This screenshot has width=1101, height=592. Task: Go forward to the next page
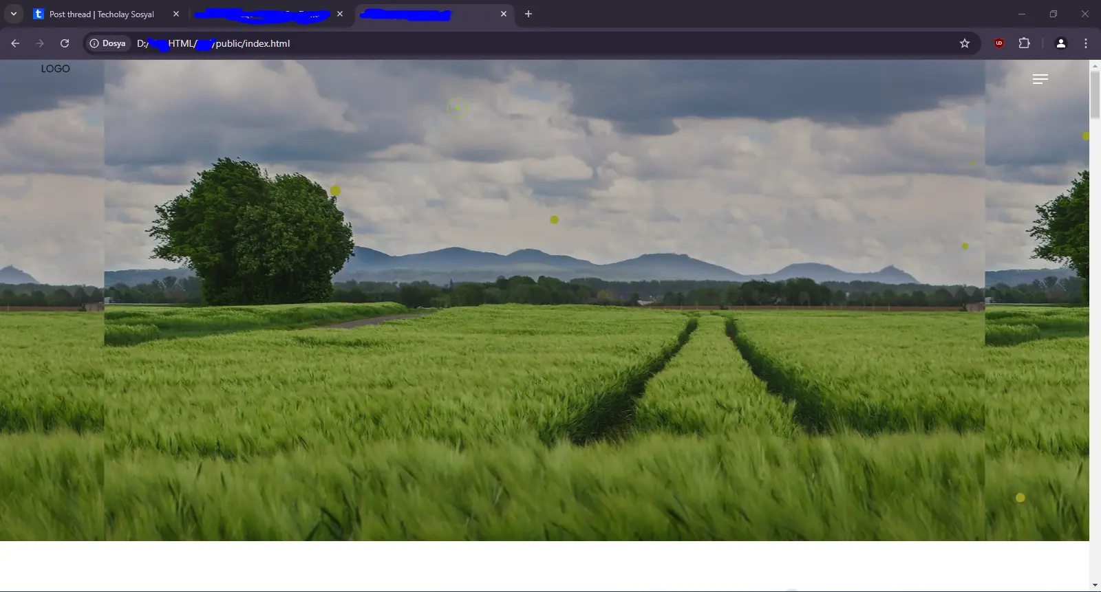pos(40,43)
